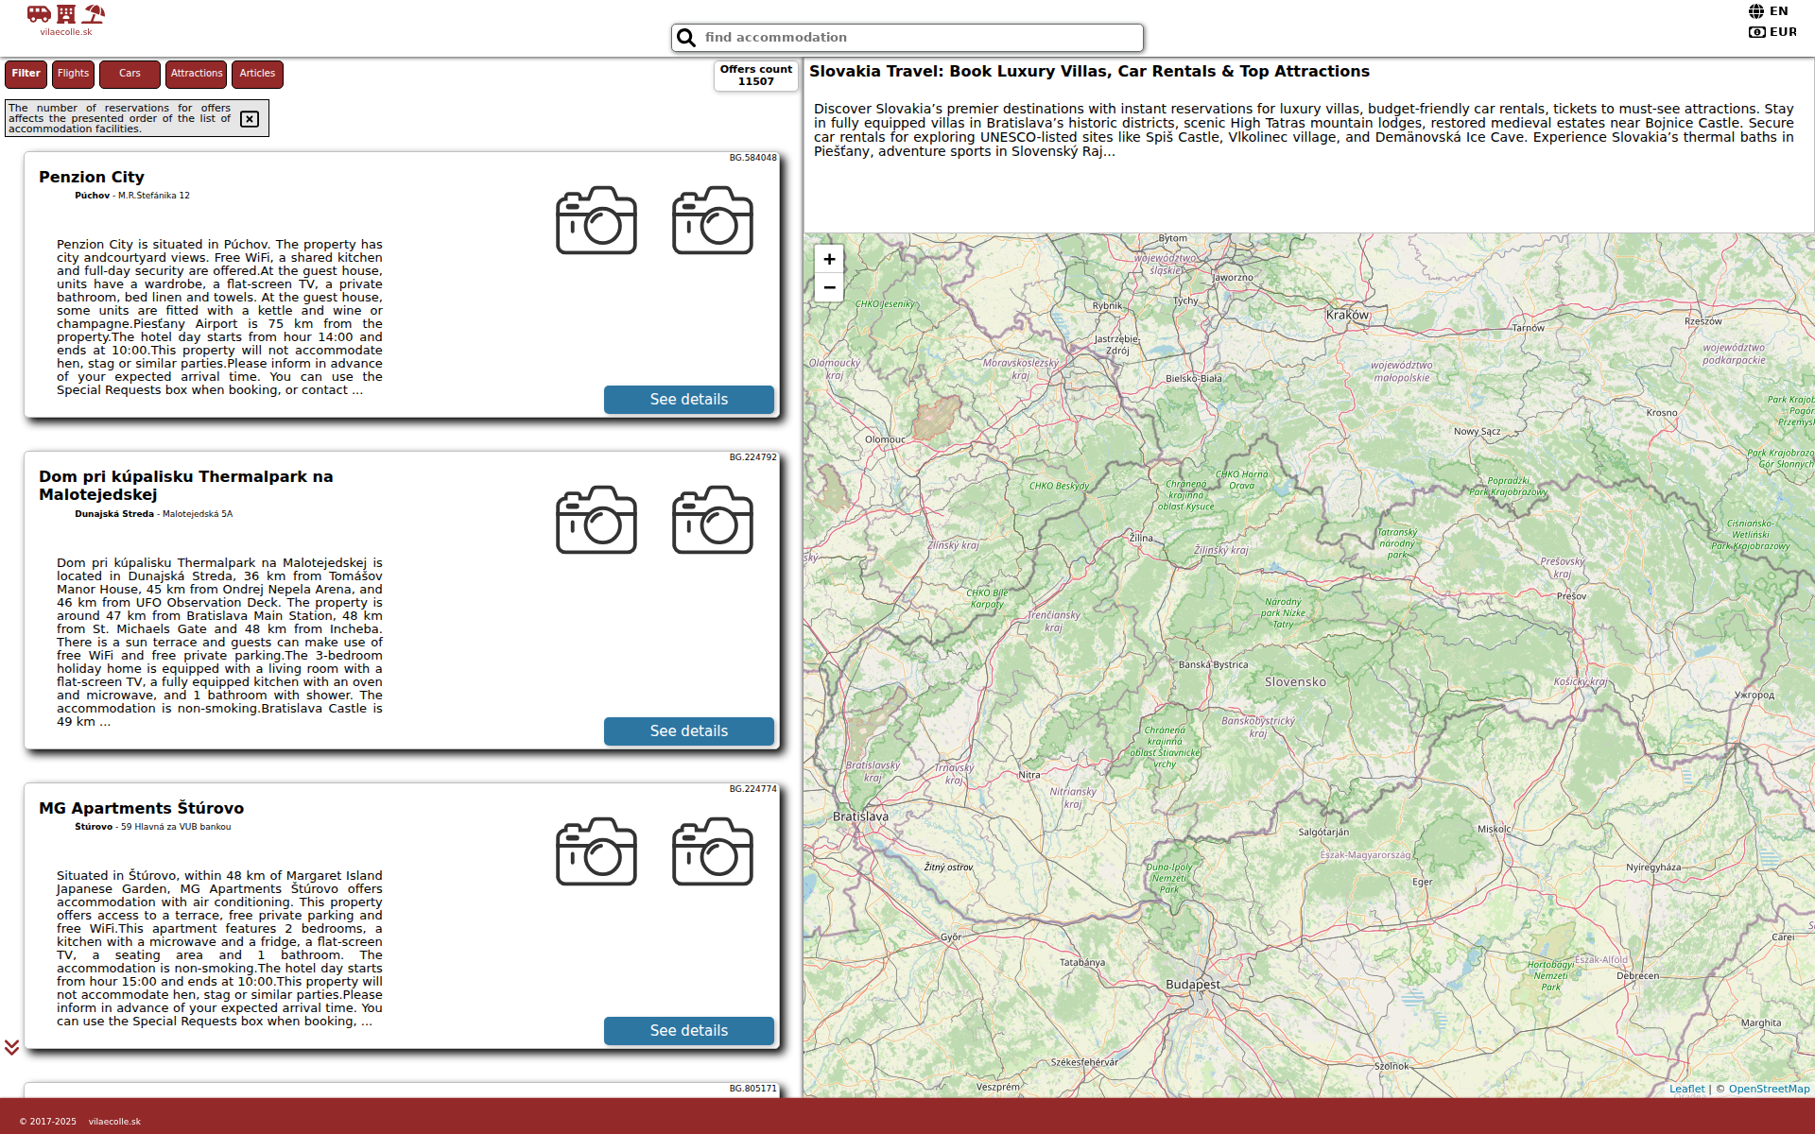This screenshot has height=1134, width=1815.
Task: Open the Filter panel
Action: coord(26,74)
